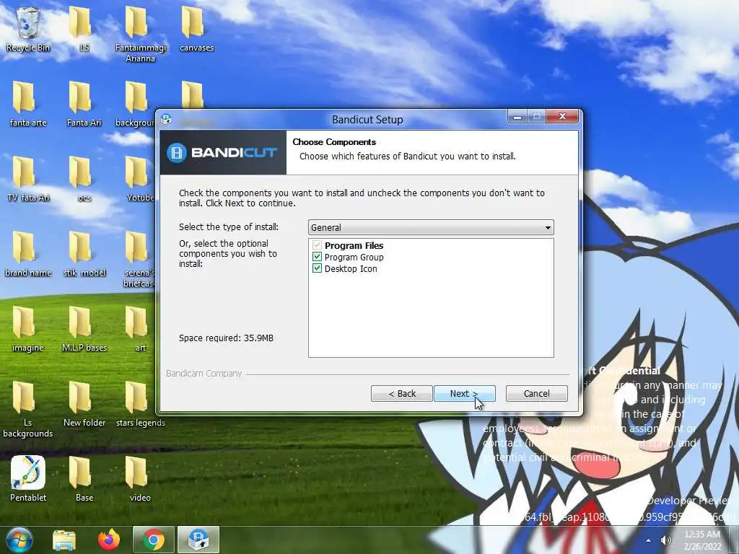739x554 pixels.
Task: Open the install type dropdown
Action: click(x=431, y=227)
